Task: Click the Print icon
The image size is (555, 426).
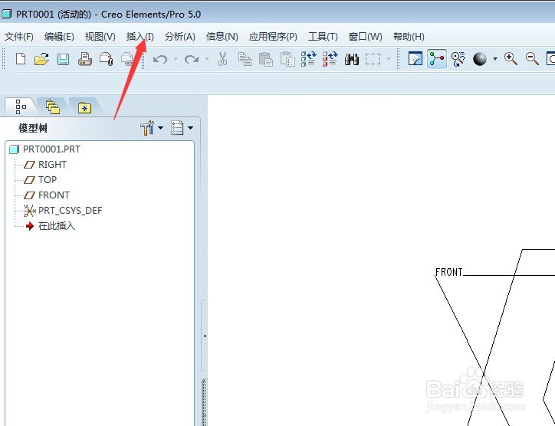Action: coord(84,59)
